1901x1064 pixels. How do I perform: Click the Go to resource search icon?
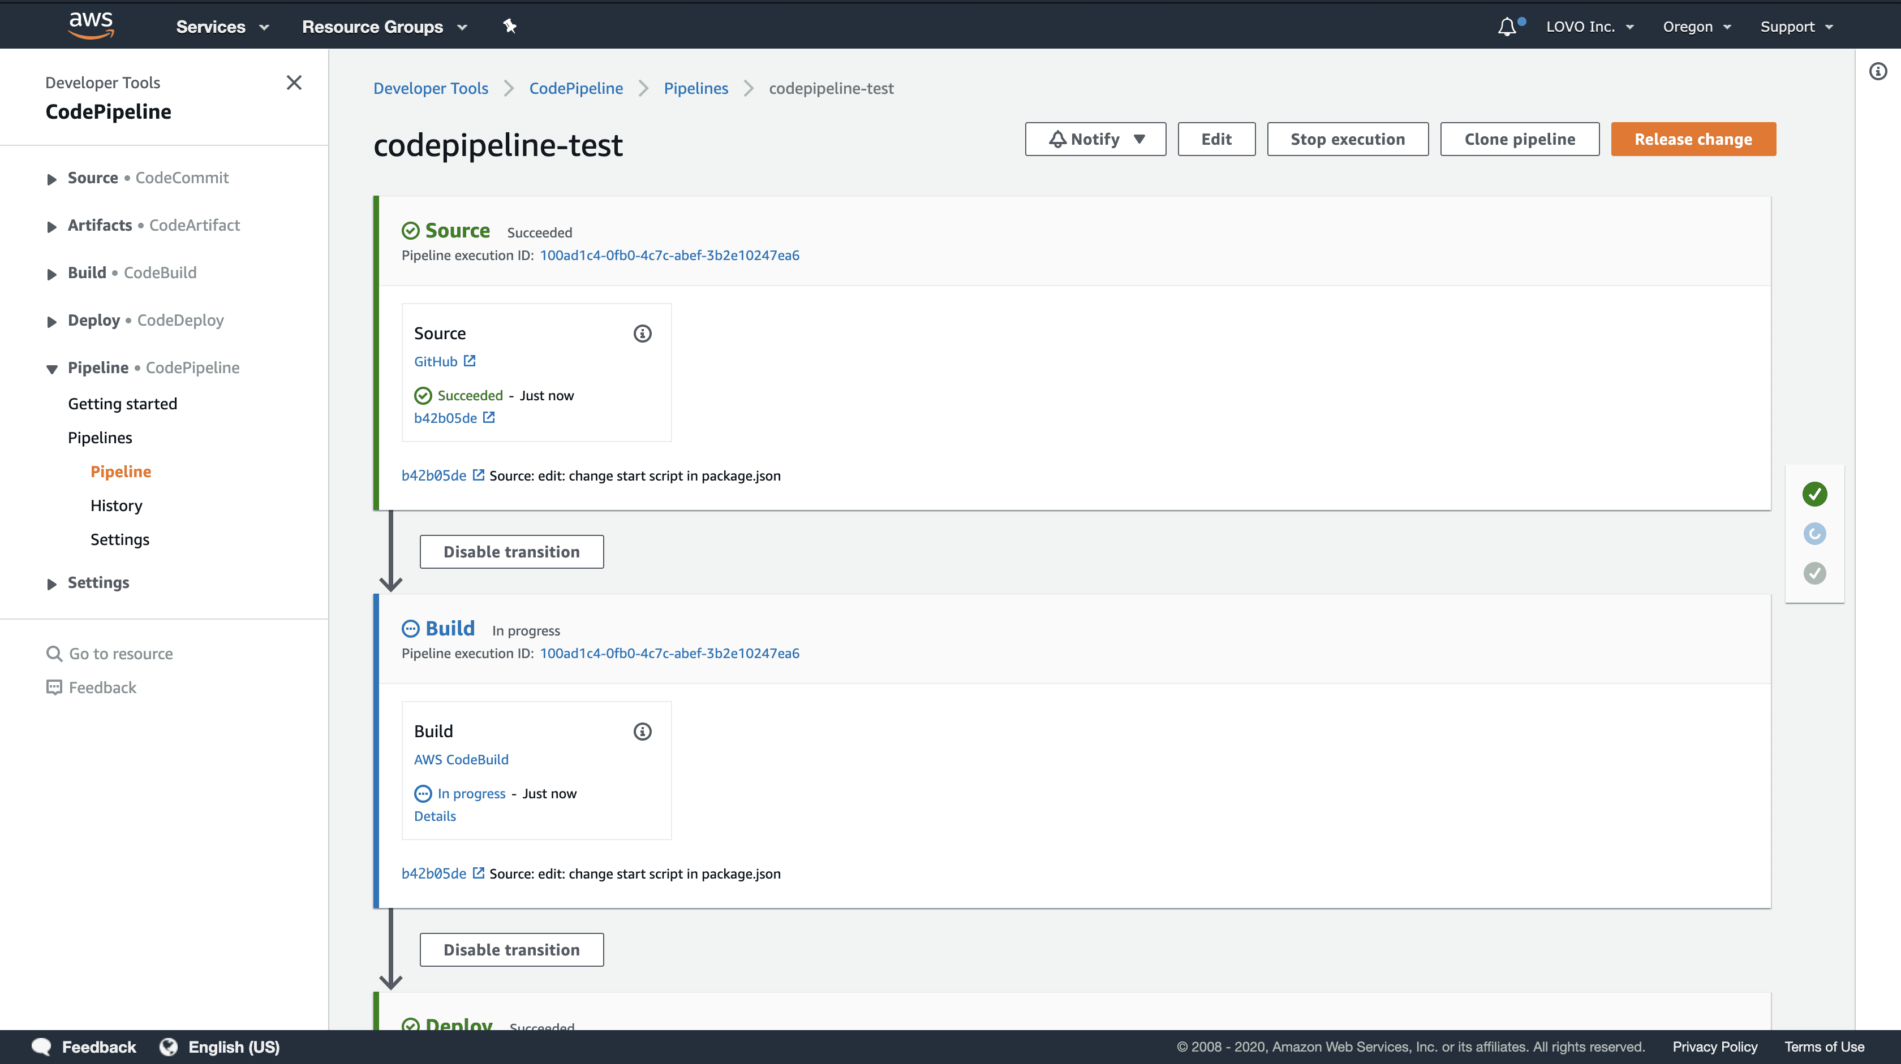[54, 654]
